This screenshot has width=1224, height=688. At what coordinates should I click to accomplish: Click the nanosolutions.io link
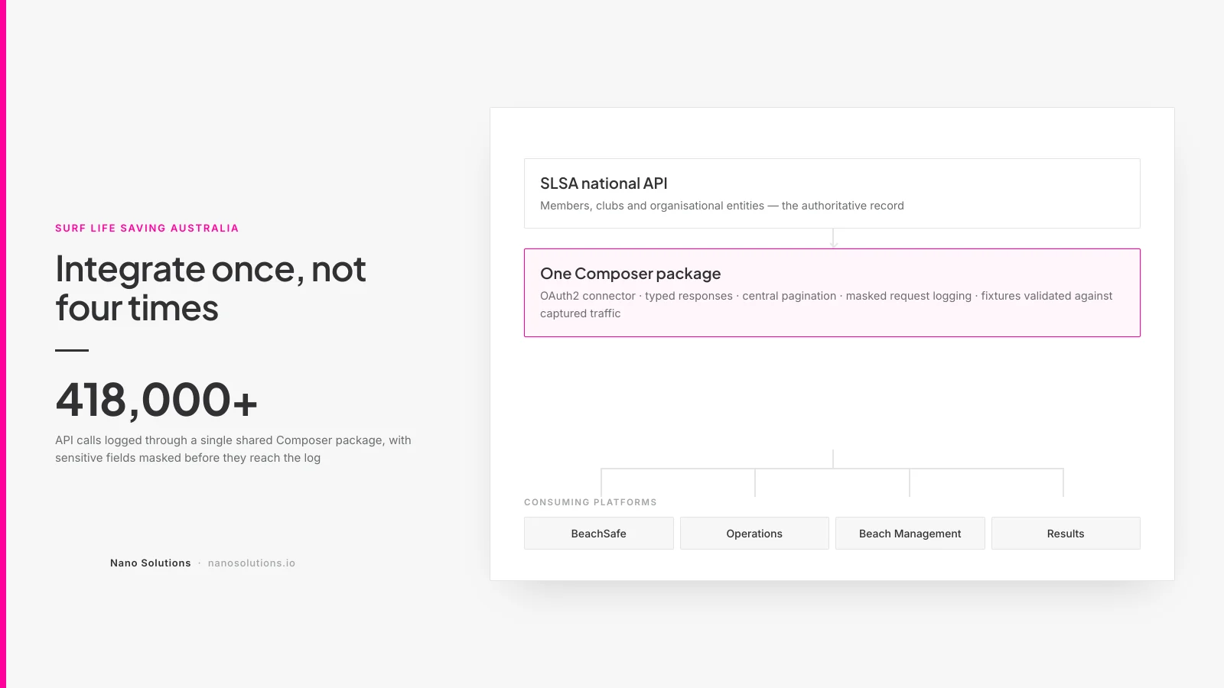click(252, 563)
